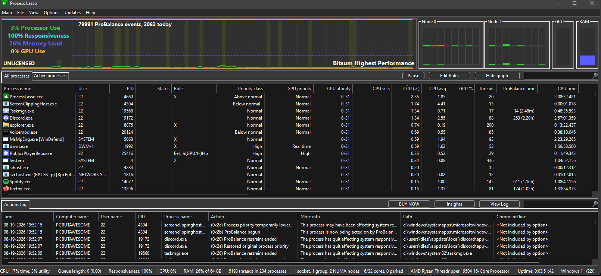This screenshot has height=276, width=601.
Task: Click the System process icon
Action: click(x=6, y=161)
